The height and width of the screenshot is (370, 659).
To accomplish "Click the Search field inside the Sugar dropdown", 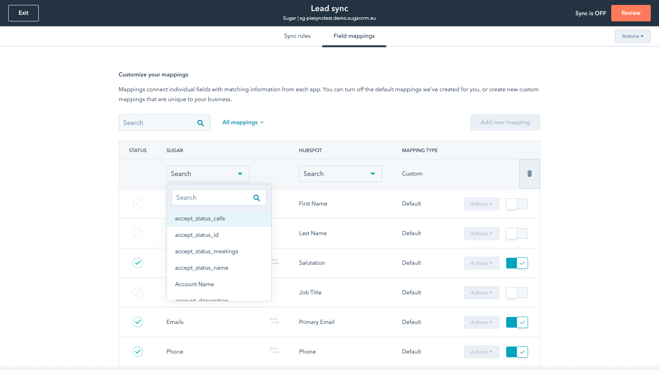I will point(212,198).
